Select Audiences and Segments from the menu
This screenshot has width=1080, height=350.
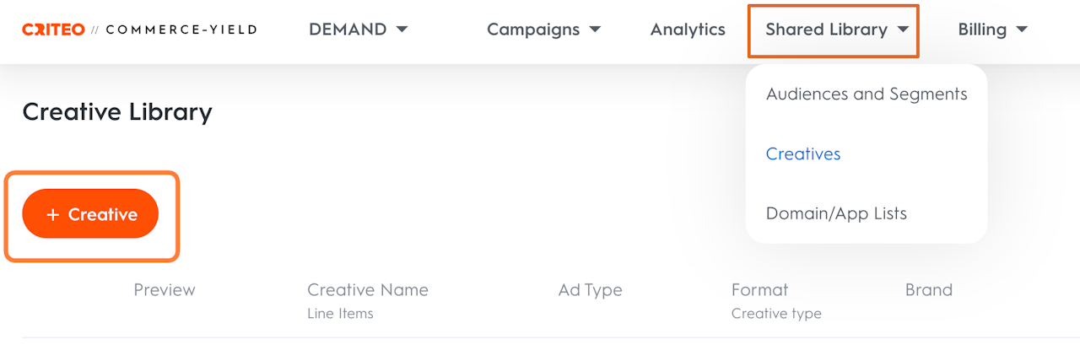point(867,94)
